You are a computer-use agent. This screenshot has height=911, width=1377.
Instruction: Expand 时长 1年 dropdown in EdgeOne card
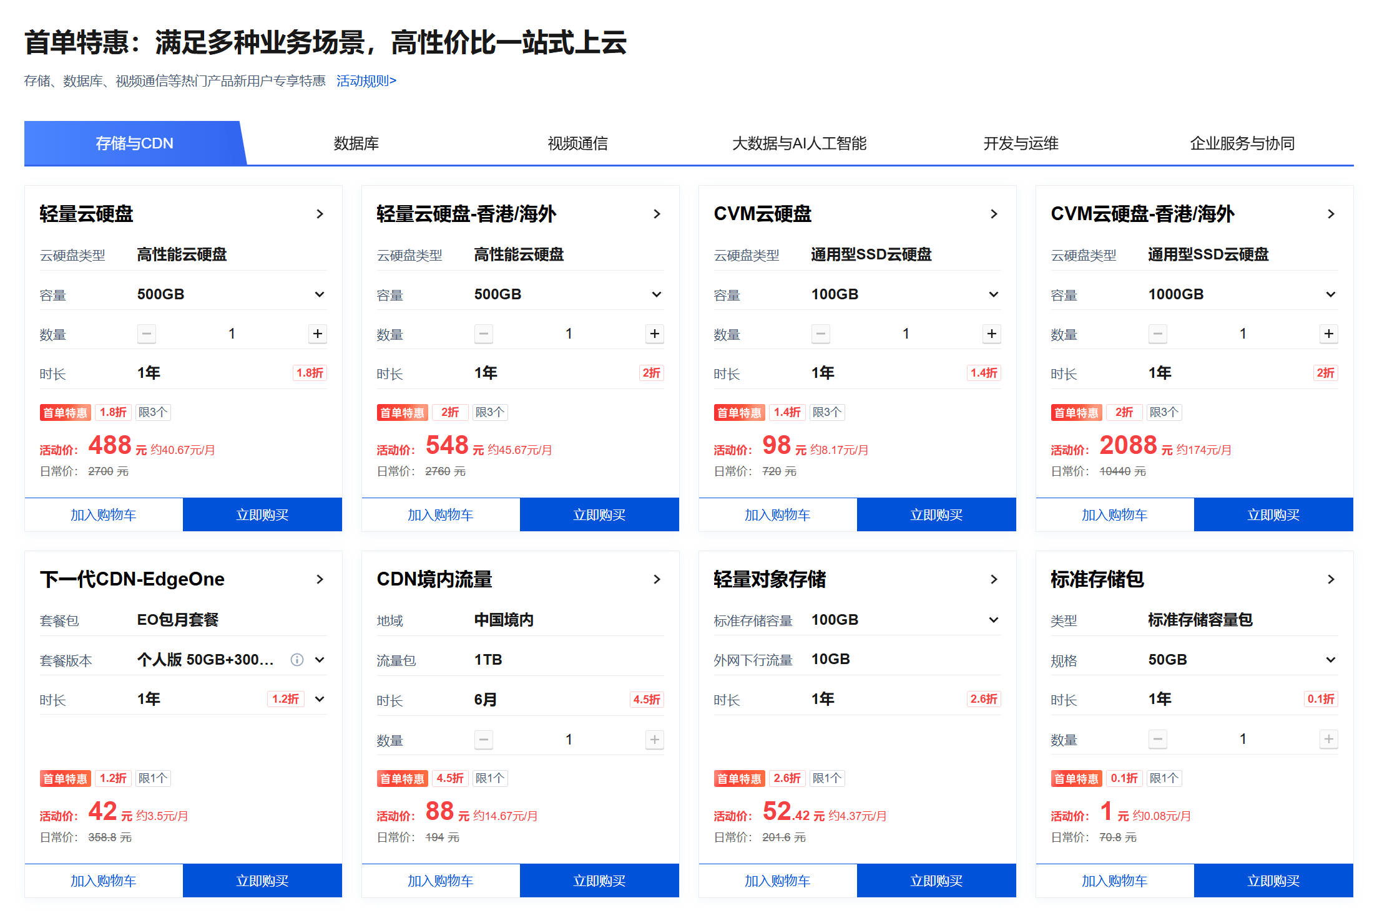320,699
